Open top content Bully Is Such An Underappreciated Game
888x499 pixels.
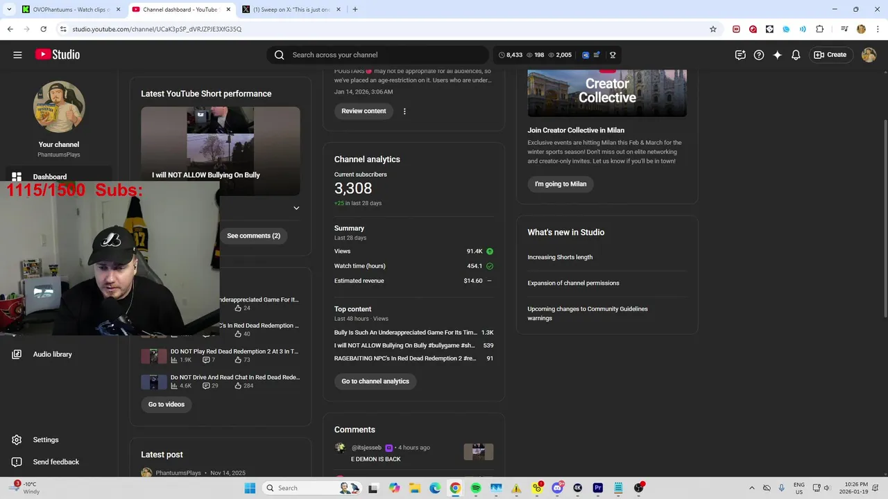[x=406, y=333]
